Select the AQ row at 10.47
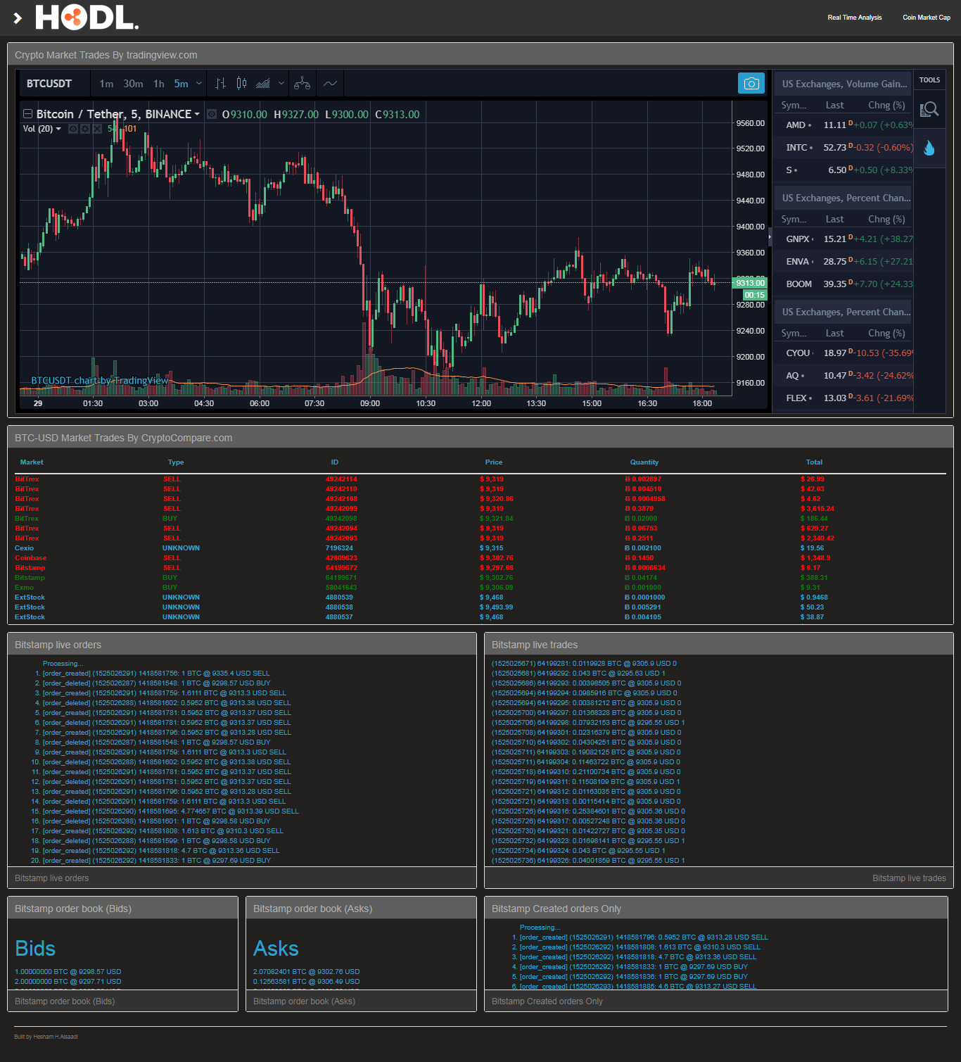The image size is (961, 1062). pos(844,375)
